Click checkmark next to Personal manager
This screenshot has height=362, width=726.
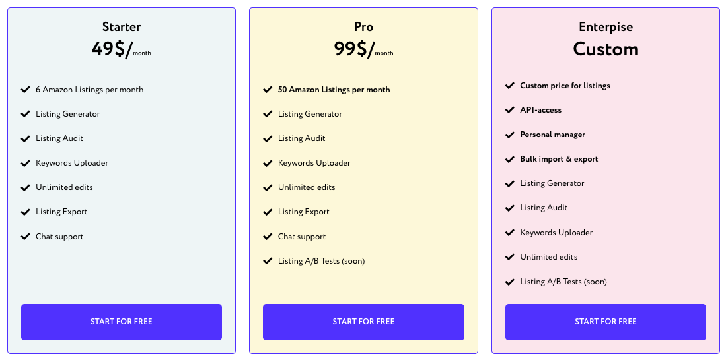pyautogui.click(x=510, y=135)
